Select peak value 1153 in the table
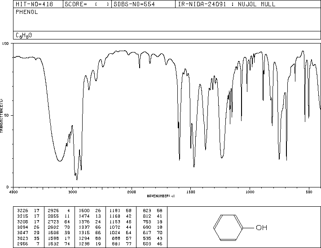This screenshot has height=248, width=321. [115, 222]
